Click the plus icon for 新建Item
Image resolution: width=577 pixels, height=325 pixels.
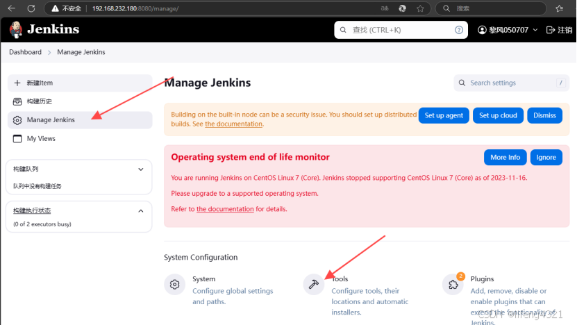point(17,83)
